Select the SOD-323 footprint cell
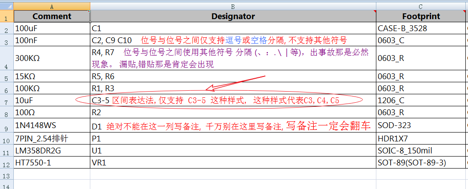This screenshot has height=189, width=468. coord(421,126)
